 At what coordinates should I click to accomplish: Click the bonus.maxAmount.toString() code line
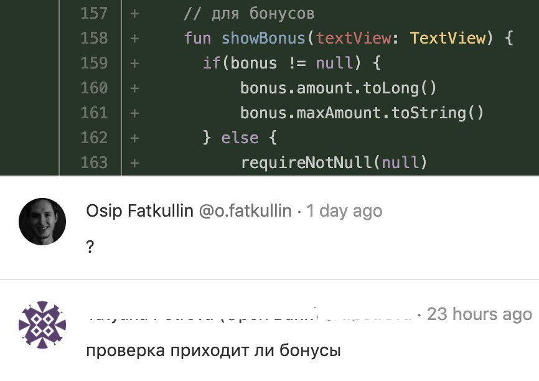[362, 113]
